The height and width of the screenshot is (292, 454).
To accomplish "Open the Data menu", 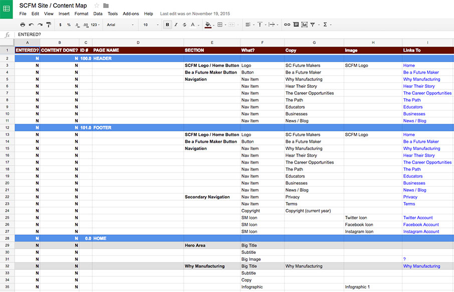I will (x=98, y=14).
